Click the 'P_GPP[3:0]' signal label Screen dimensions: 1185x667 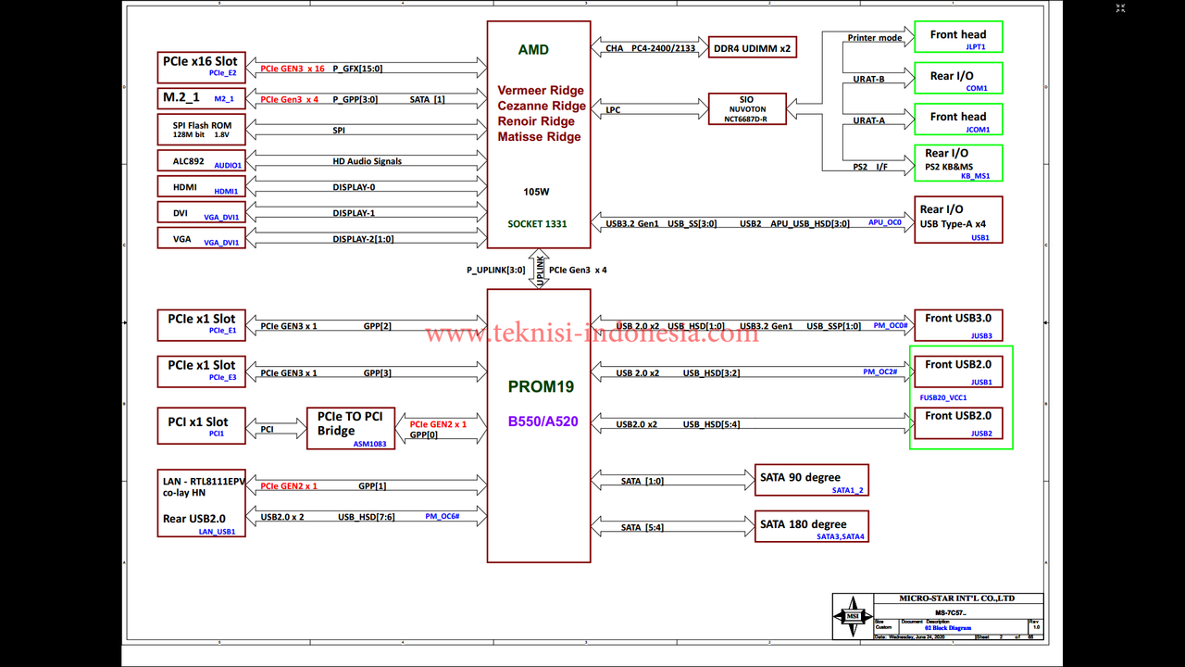point(355,99)
